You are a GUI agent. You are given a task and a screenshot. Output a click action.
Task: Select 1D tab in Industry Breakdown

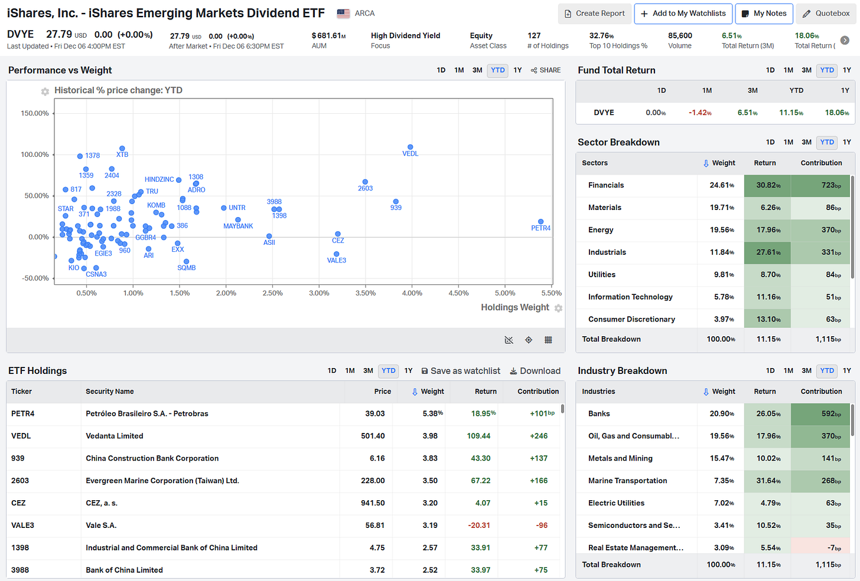(770, 371)
